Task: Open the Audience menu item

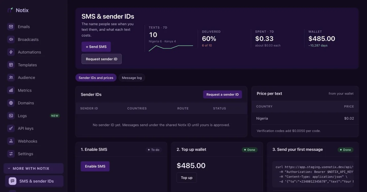Action: [34, 77]
